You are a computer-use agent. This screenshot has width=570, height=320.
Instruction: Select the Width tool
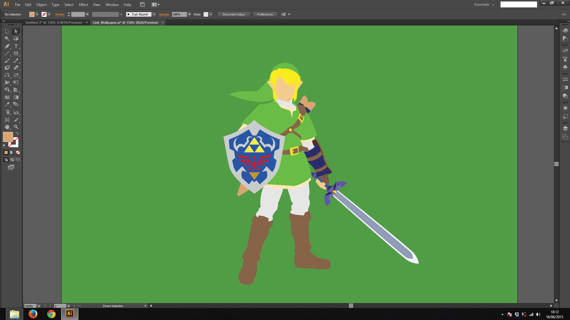coord(7,82)
